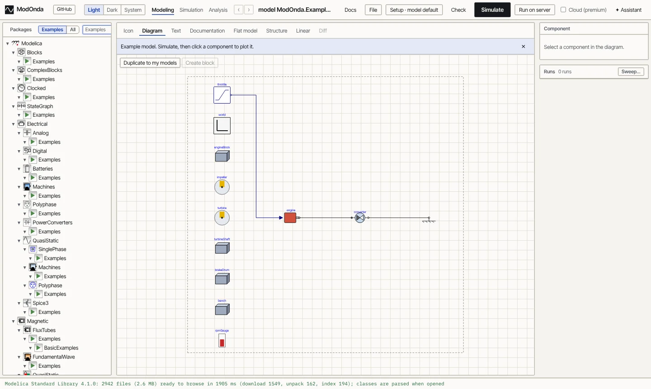
Task: Open the Documentation tab
Action: pyautogui.click(x=207, y=31)
